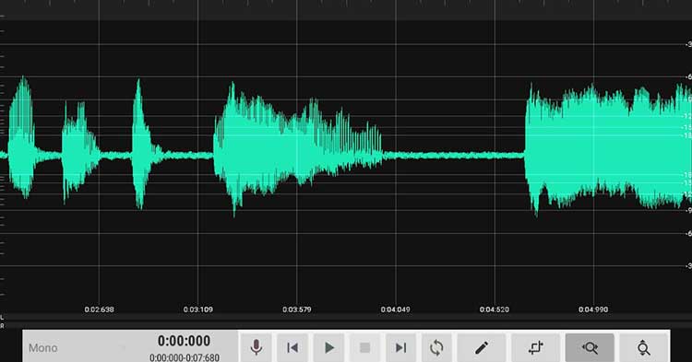Click the 0:04:520 timeline label
The image size is (692, 362).
pos(495,309)
